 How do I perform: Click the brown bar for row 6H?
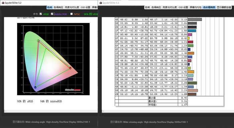pyautogui.click(x=192, y=94)
